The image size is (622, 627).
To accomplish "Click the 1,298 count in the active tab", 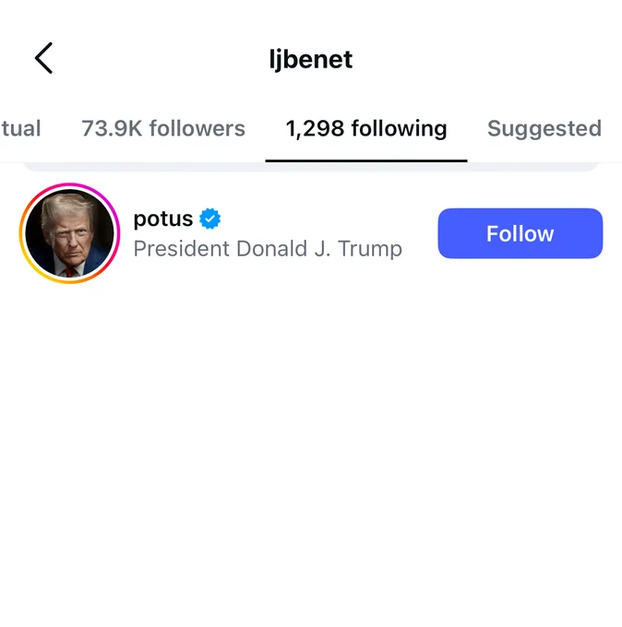I will click(x=315, y=128).
